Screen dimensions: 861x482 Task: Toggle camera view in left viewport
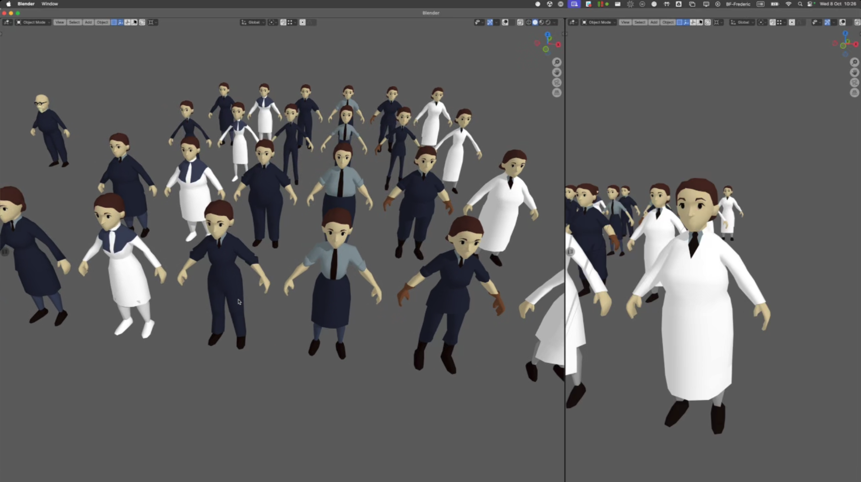[x=557, y=83]
